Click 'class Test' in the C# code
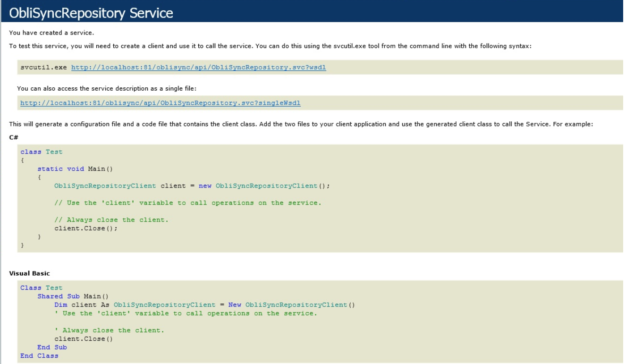Image resolution: width=626 pixels, height=364 pixels. [41, 152]
